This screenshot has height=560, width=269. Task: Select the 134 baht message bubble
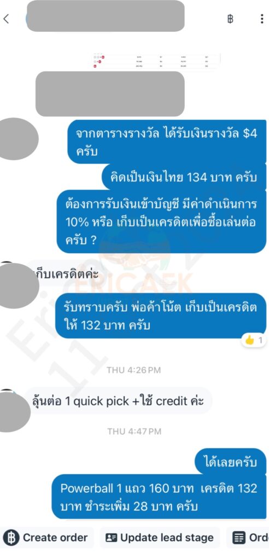(x=184, y=178)
